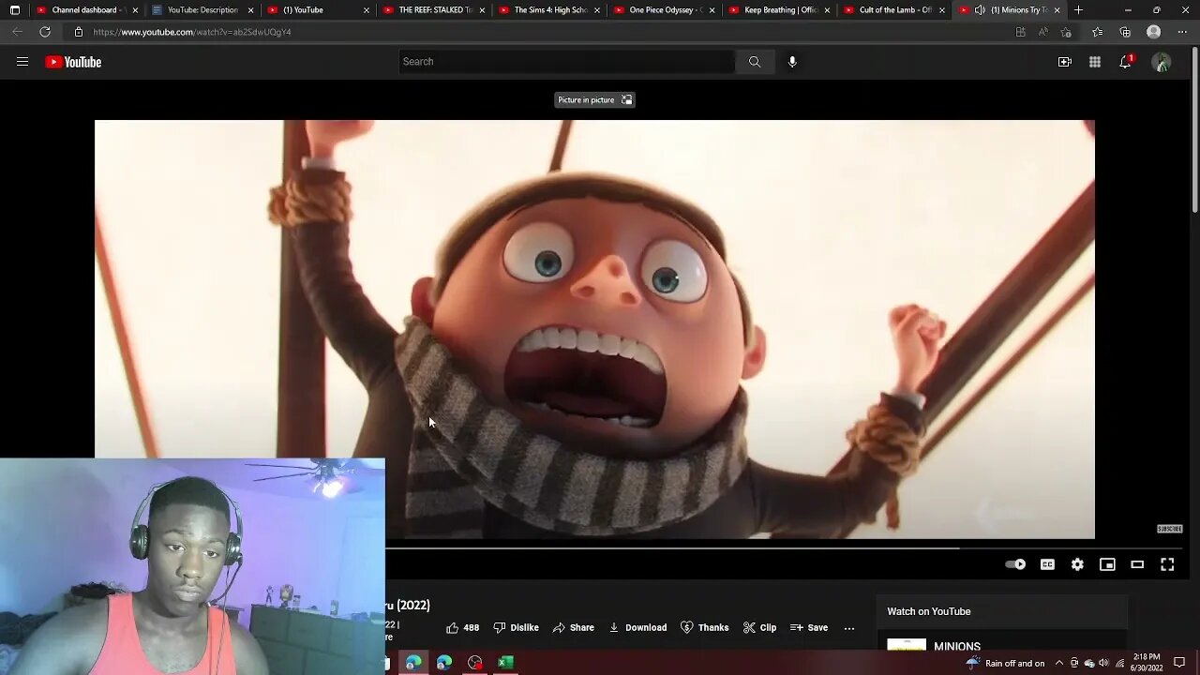Click the Watch on YouTube header
This screenshot has height=675, width=1200.
929,611
